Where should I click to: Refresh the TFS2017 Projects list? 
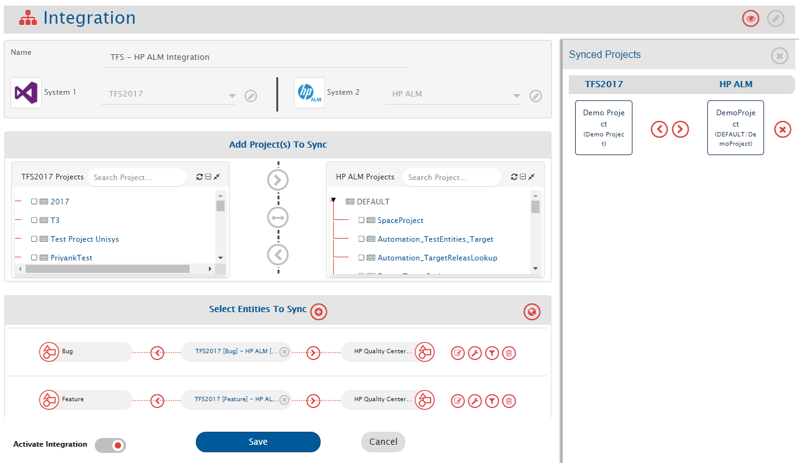[199, 177]
